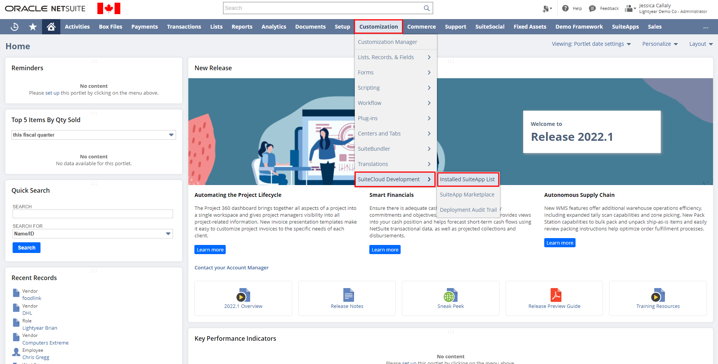Open the SuiteBundler menu entry
Screen dimensions: 718x364
[x=396, y=149]
